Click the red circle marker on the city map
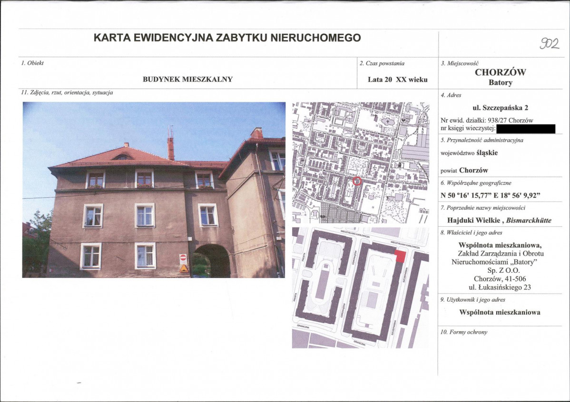Image resolution: width=570 pixels, height=402 pixels. (x=357, y=181)
